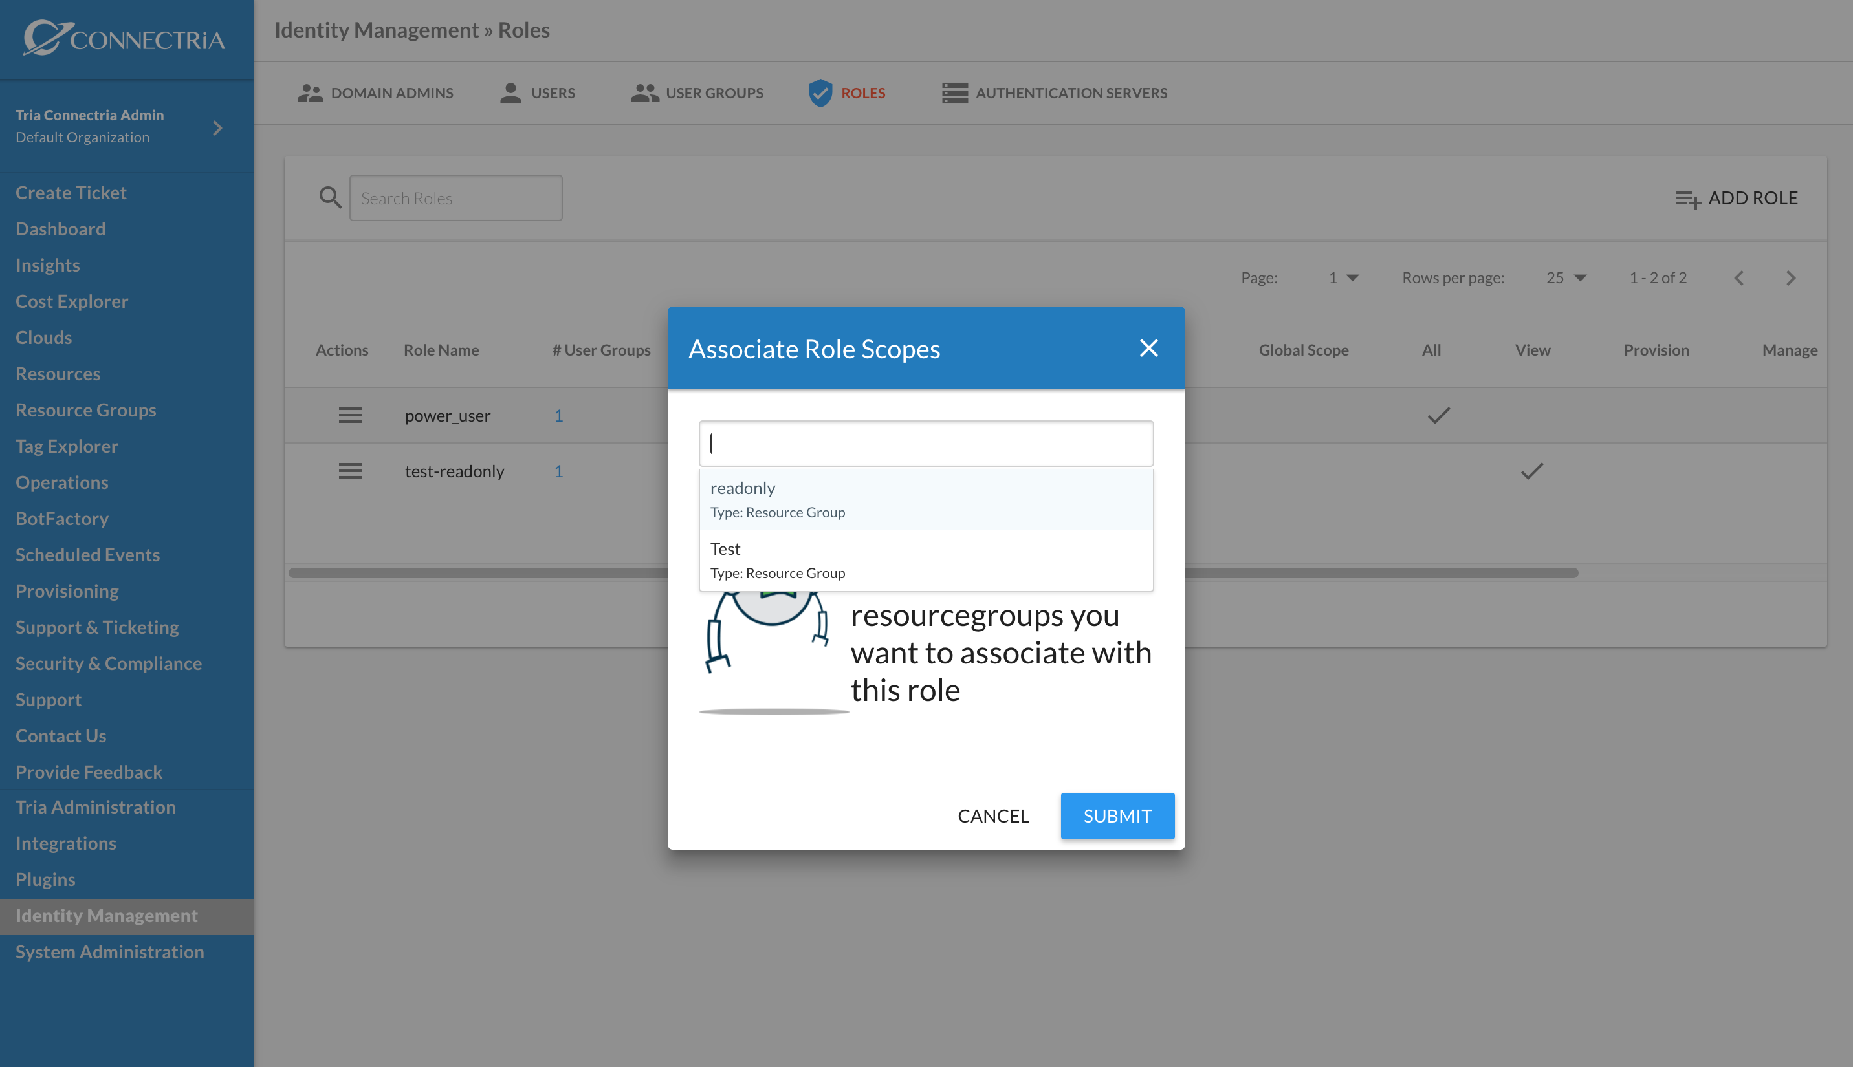The height and width of the screenshot is (1067, 1853).
Task: Go to the next page arrow
Action: point(1791,277)
